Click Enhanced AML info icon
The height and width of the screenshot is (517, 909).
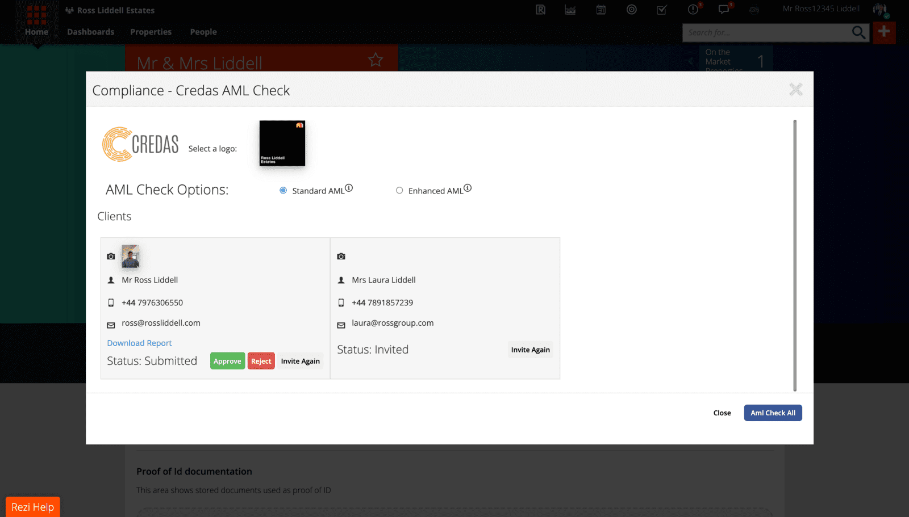click(468, 188)
